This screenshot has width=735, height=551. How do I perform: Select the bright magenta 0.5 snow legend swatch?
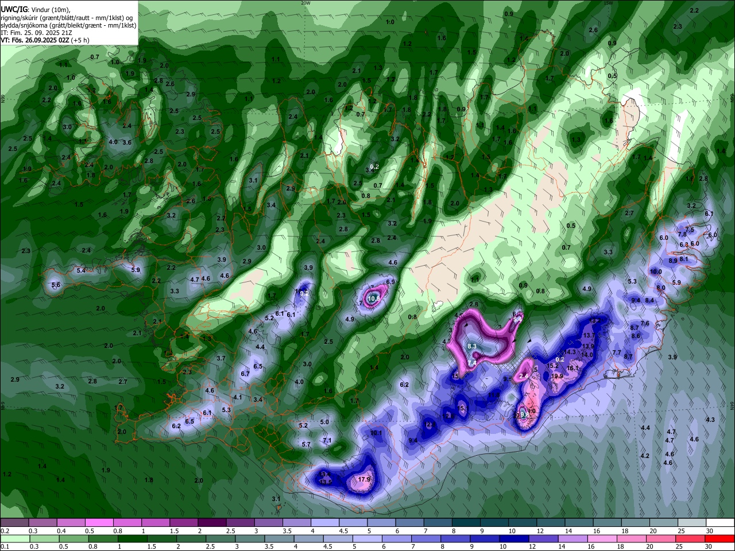click(x=99, y=522)
